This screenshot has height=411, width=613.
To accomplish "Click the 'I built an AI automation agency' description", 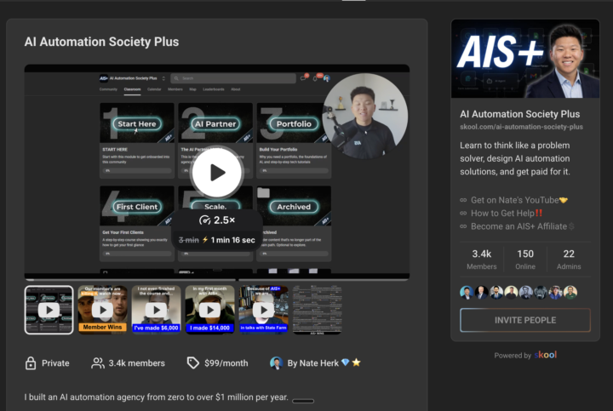I will (x=156, y=397).
